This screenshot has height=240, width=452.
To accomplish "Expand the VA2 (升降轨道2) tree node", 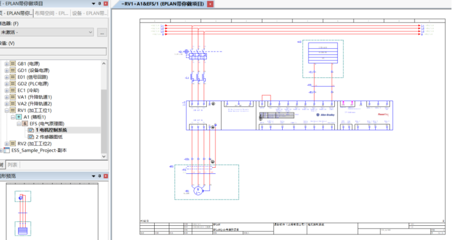I will point(7,104).
